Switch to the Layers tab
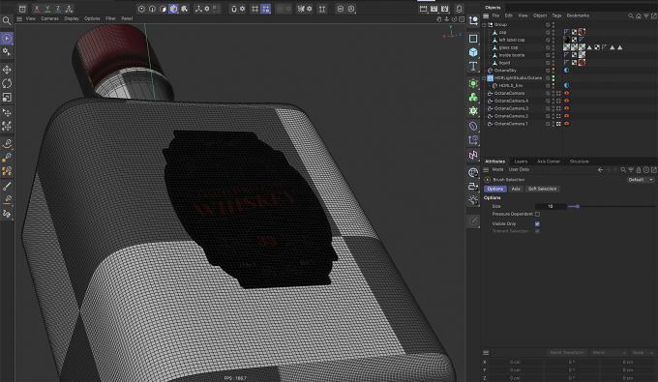 [521, 162]
